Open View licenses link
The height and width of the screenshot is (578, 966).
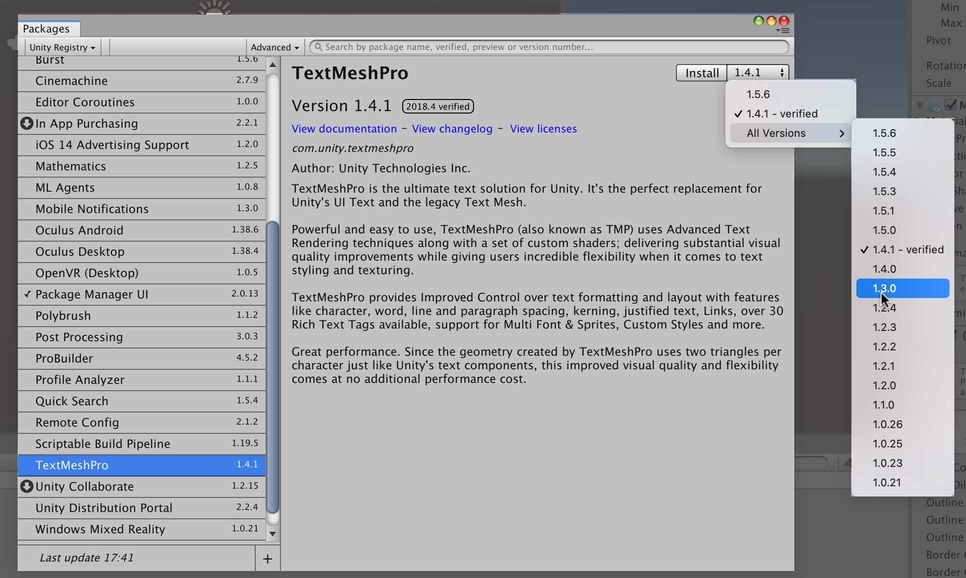543,129
